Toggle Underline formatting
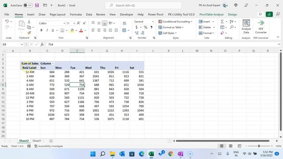This screenshot has height=159, width=283. (x=53, y=30)
